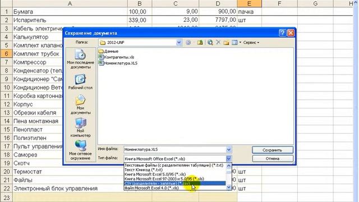Collapse the Тип файла dropdown arrow
The width and height of the screenshot is (359, 202).
[228, 159]
